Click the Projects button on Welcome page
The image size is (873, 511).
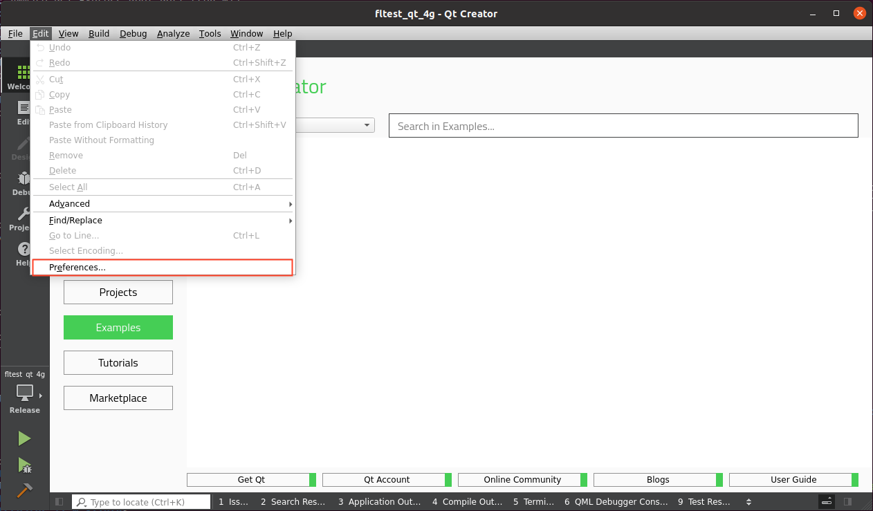point(118,292)
